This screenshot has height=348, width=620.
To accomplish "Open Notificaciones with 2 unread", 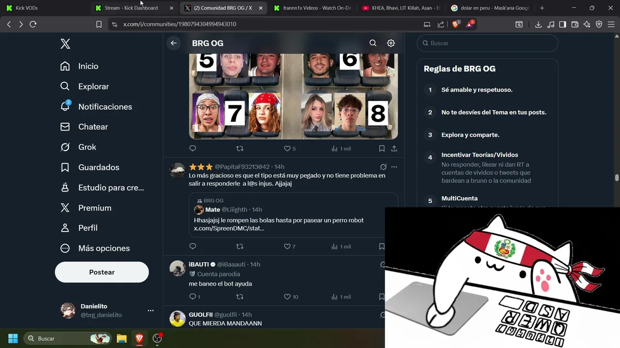I will pos(96,107).
